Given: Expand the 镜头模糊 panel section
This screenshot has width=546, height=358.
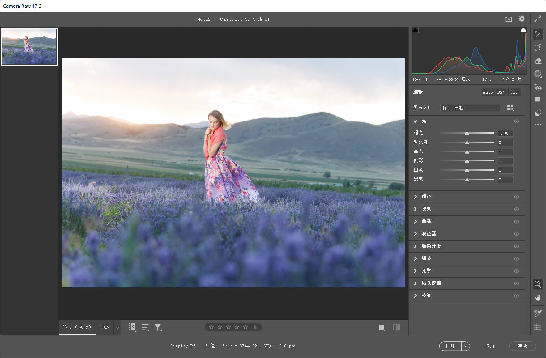Looking at the screenshot, I should pyautogui.click(x=415, y=283).
